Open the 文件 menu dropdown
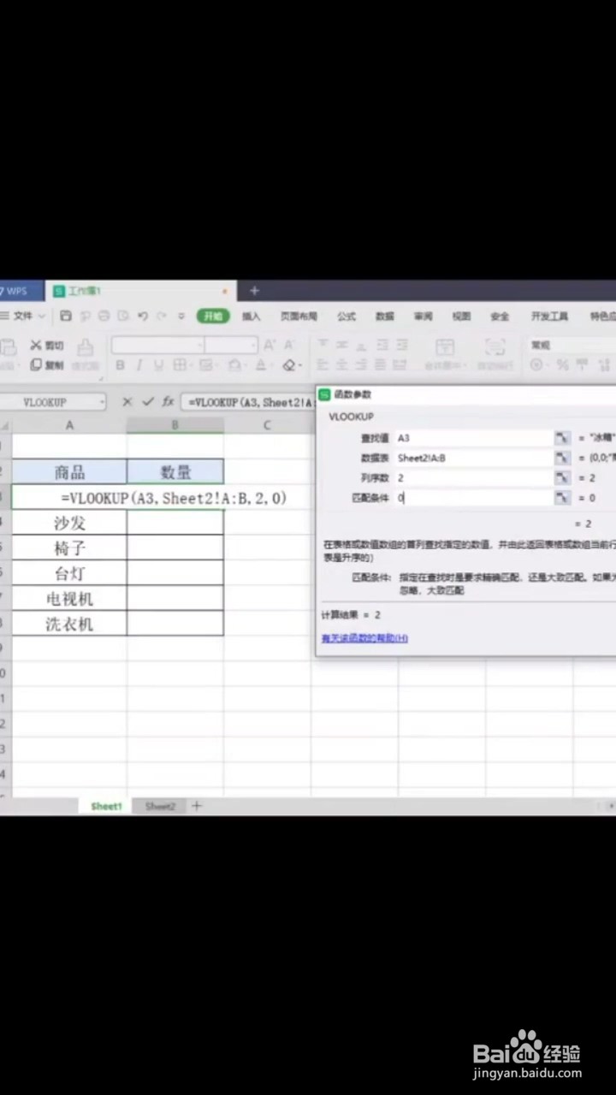616x1095 pixels. click(x=23, y=316)
